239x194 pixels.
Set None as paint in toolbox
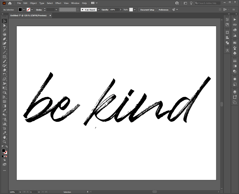coord(6,156)
